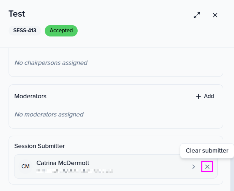This screenshot has height=191, width=234.
Task: Close the Test session panel
Action: pos(215,15)
